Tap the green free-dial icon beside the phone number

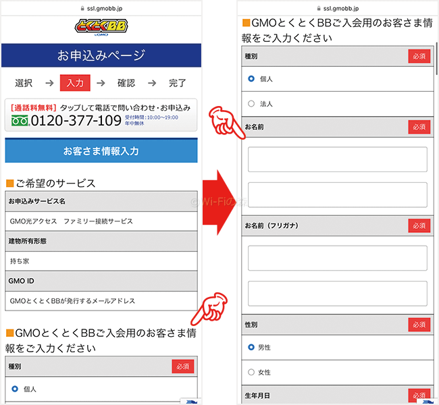point(20,120)
